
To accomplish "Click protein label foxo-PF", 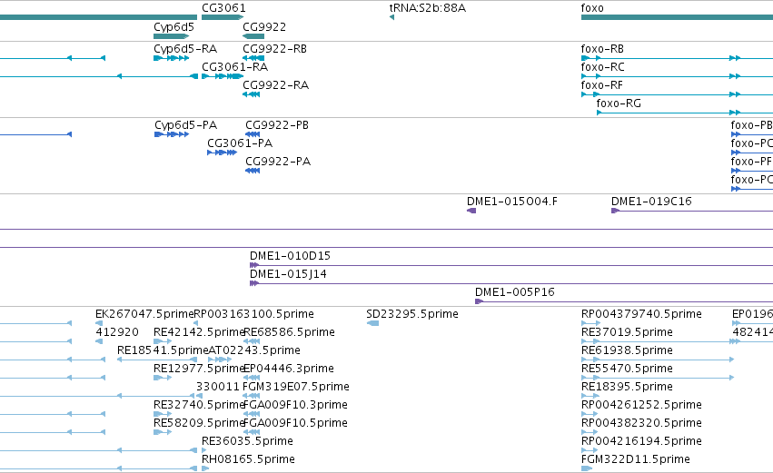I will pos(751,161).
